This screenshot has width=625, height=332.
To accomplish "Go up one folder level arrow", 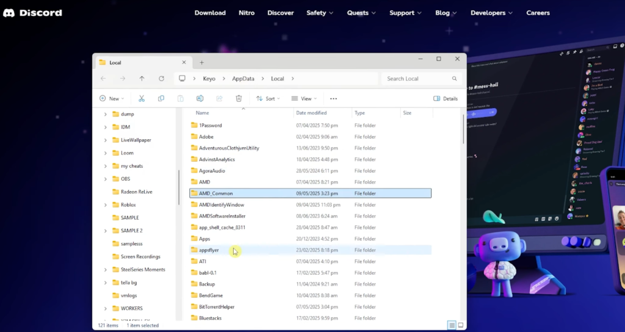I will [x=142, y=79].
